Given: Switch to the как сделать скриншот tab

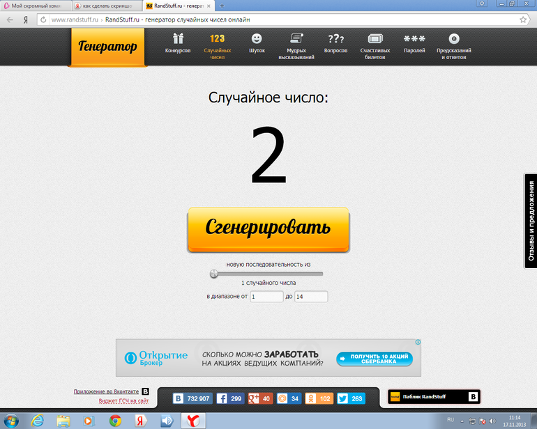Looking at the screenshot, I should (107, 6).
